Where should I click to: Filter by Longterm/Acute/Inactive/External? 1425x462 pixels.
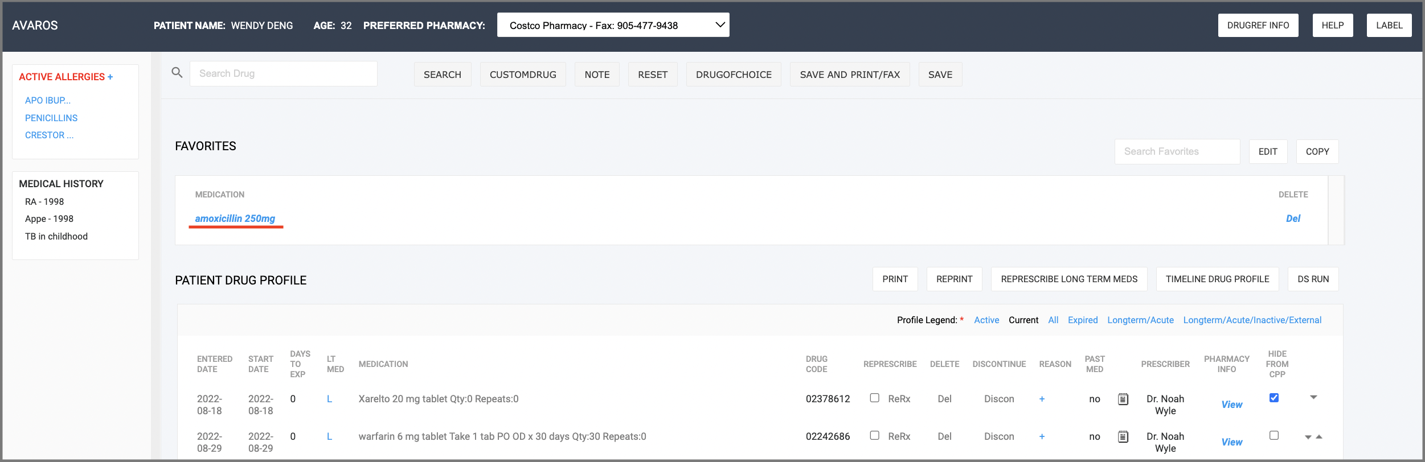point(1252,320)
